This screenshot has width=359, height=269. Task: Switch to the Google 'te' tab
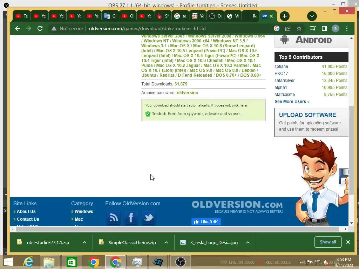(181, 16)
